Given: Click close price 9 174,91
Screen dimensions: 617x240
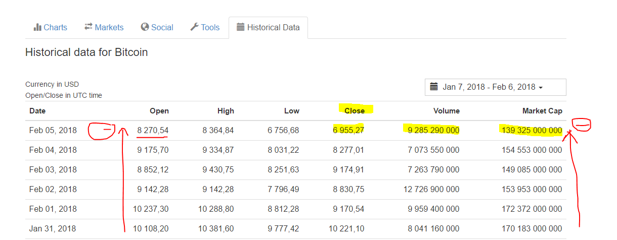Looking at the screenshot, I should click(348, 169).
